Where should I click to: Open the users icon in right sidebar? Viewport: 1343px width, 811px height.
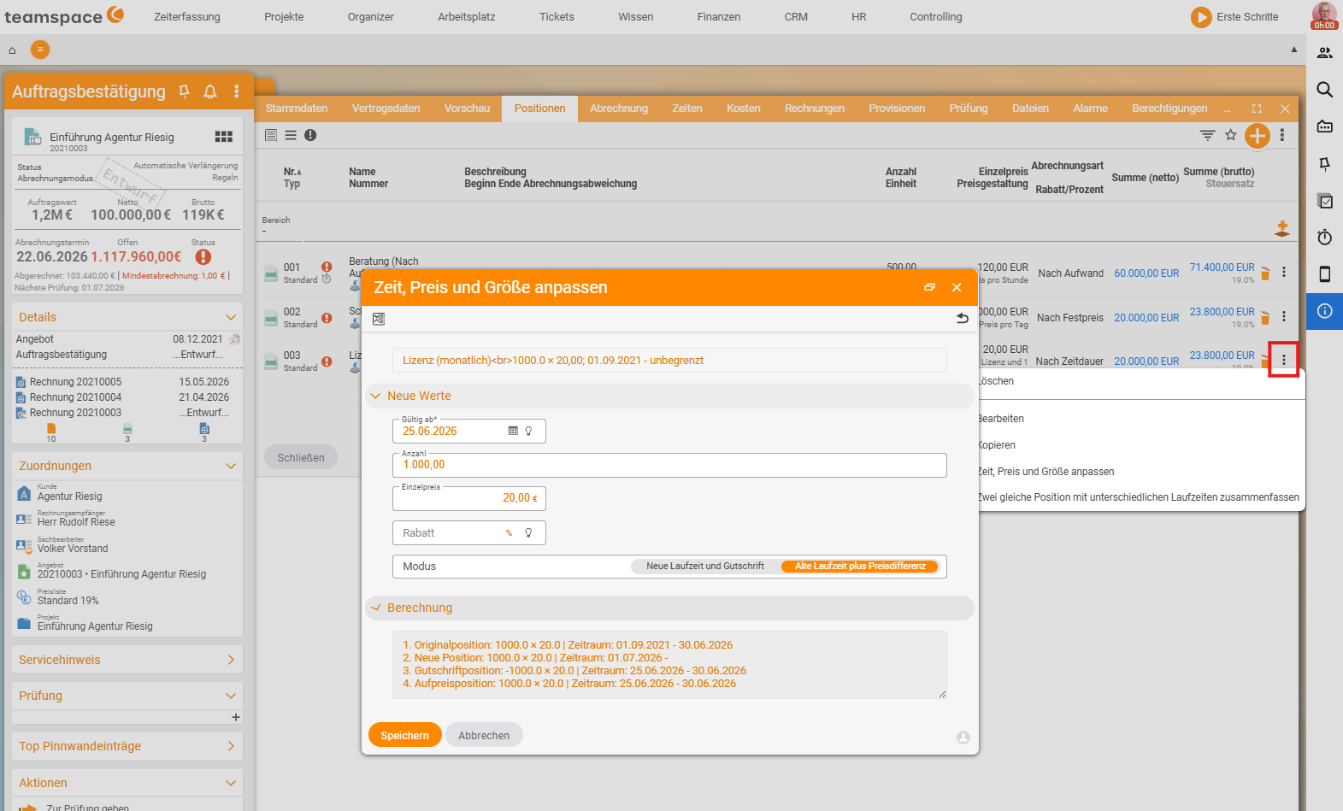(1325, 53)
